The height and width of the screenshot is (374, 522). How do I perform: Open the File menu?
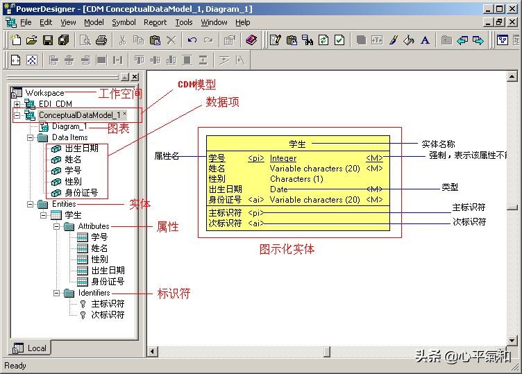pos(26,22)
